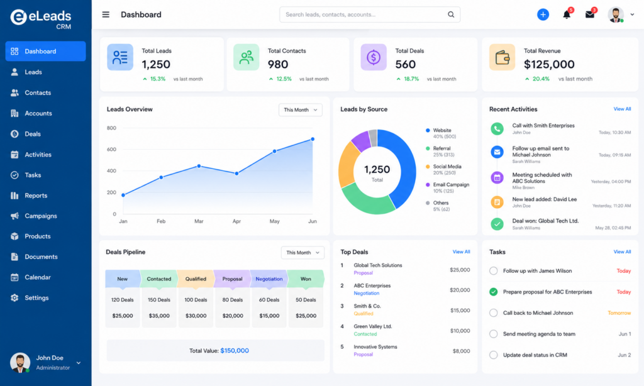Click the Deals sidebar dollar icon
Screen dimensions: 644x386
coord(14,134)
